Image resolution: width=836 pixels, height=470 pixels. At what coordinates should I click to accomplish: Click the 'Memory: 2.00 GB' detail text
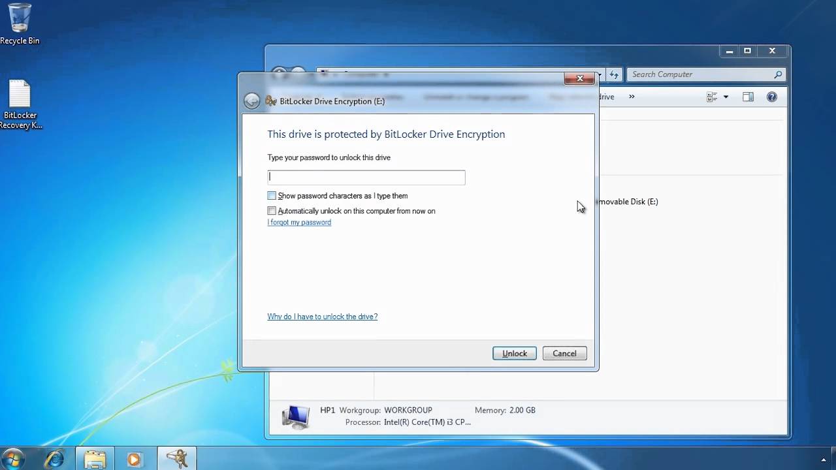505,411
